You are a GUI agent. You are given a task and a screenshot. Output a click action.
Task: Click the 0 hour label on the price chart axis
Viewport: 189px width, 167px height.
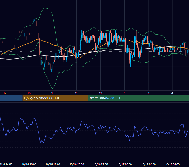[125, 93]
